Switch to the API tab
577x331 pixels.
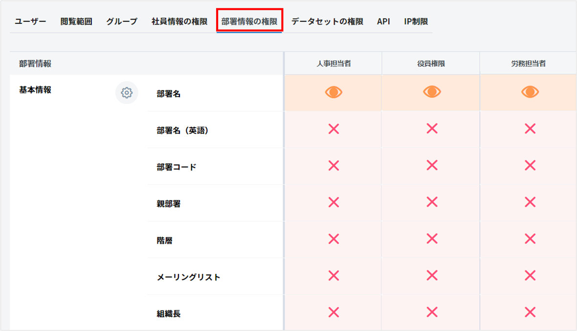click(383, 22)
